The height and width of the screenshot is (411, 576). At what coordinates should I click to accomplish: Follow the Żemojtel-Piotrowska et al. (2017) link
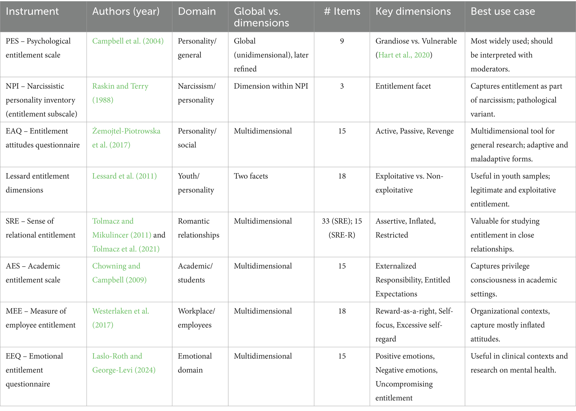126,131
